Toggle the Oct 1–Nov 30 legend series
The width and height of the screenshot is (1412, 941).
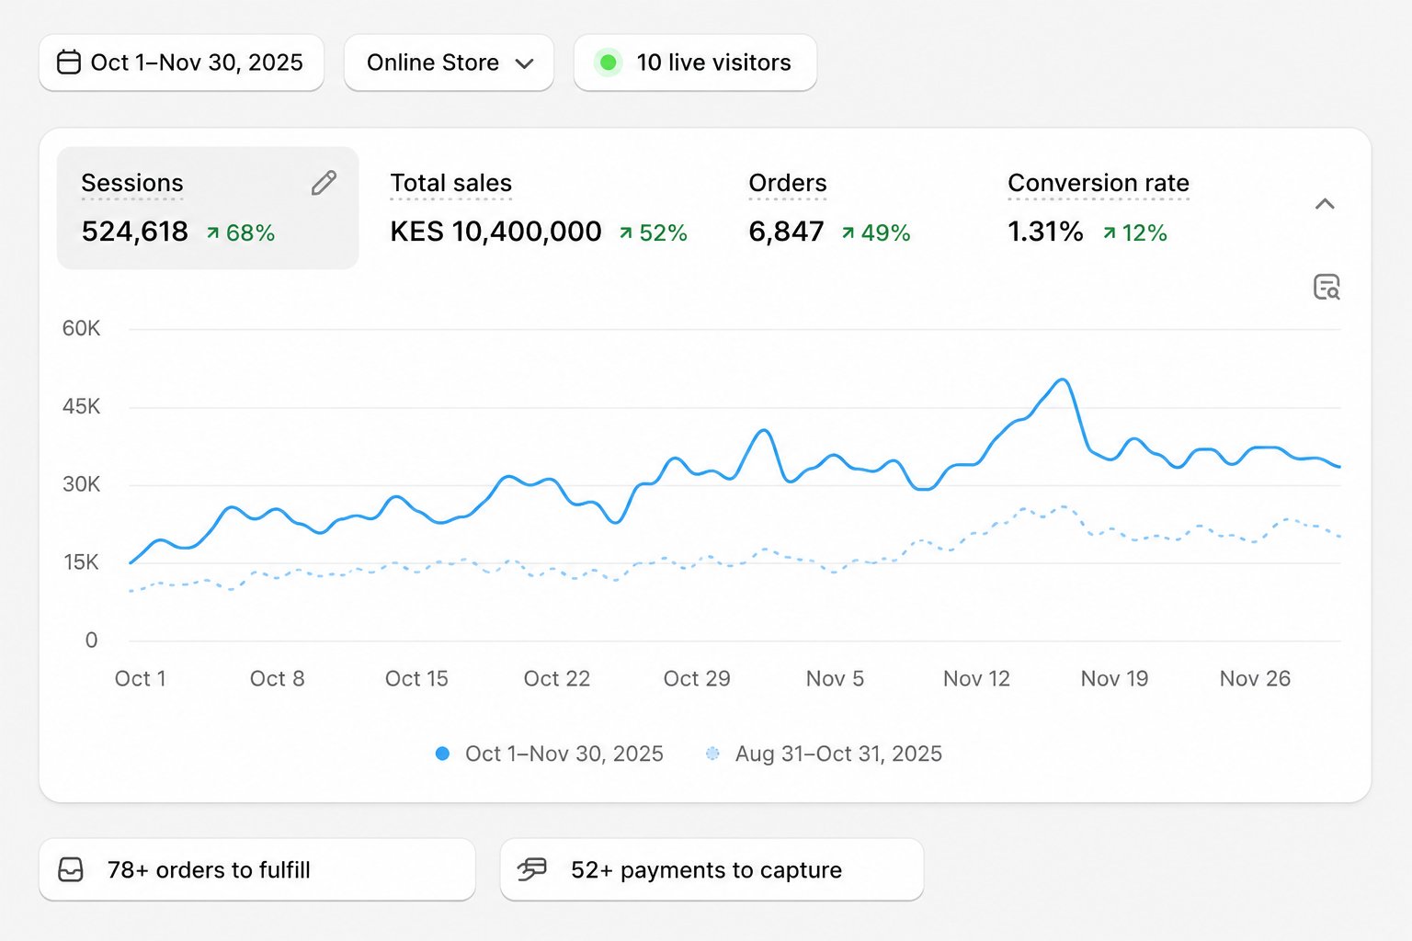[550, 754]
